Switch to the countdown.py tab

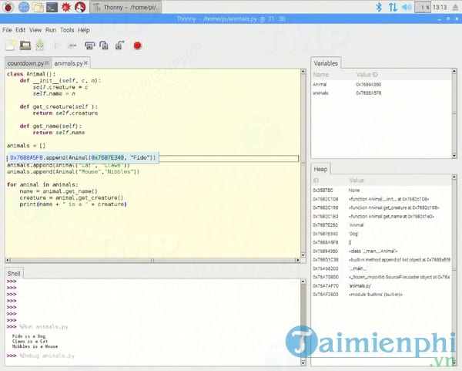pos(27,63)
